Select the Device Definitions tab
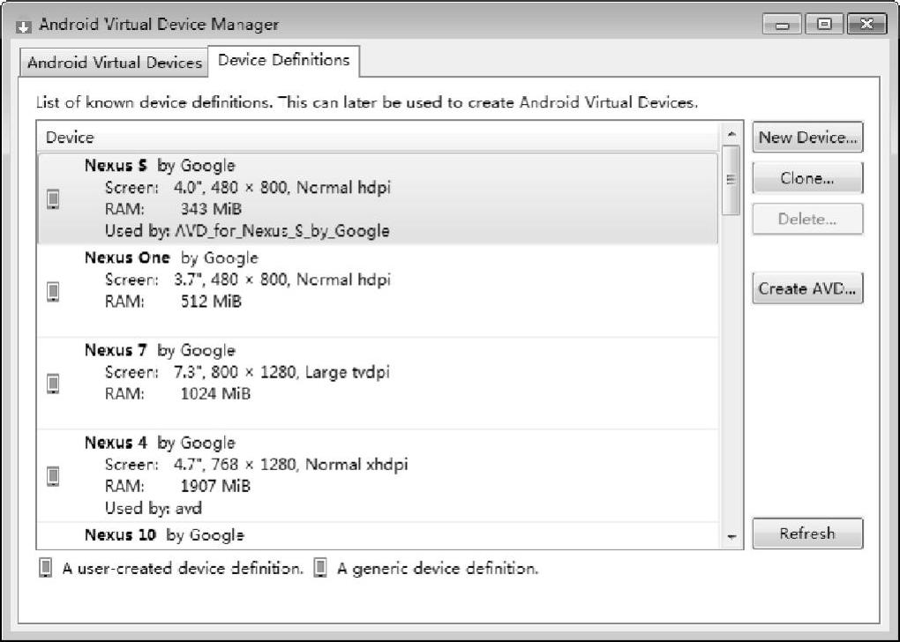The width and height of the screenshot is (900, 642). (283, 60)
